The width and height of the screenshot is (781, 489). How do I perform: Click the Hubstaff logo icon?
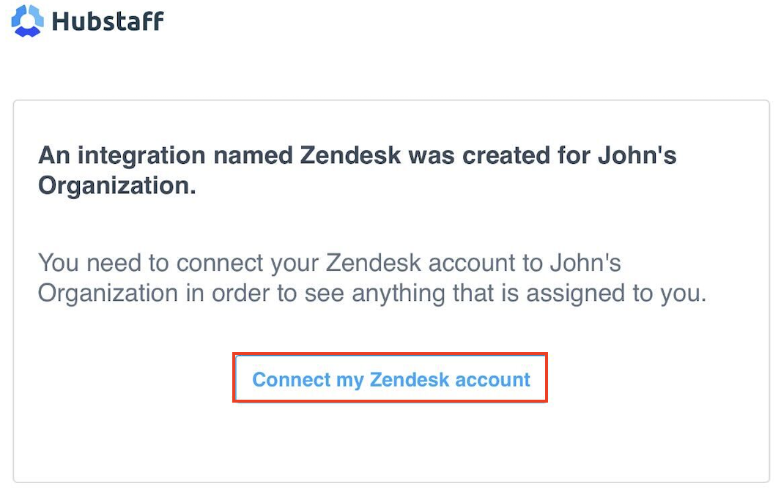point(27,21)
